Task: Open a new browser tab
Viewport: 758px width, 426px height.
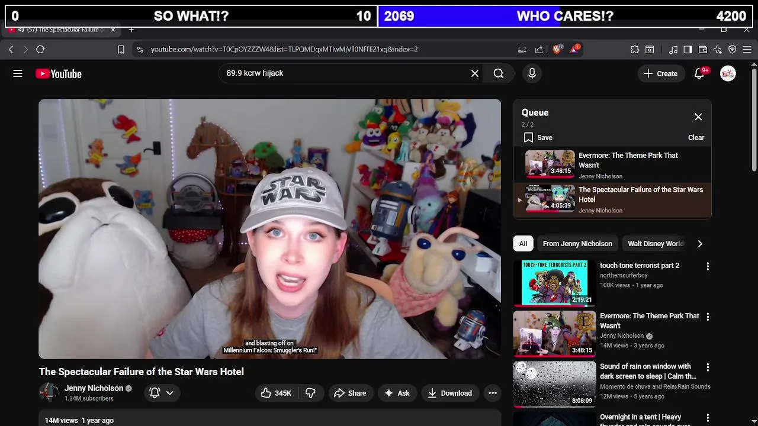Action: (x=131, y=30)
